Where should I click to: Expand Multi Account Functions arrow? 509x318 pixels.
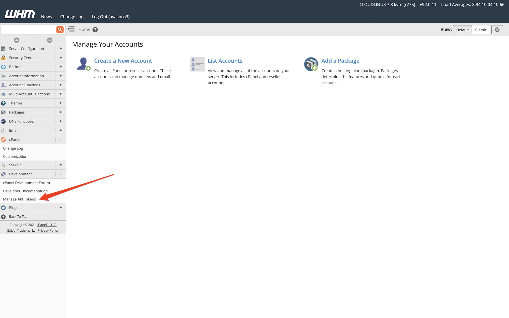(61, 94)
